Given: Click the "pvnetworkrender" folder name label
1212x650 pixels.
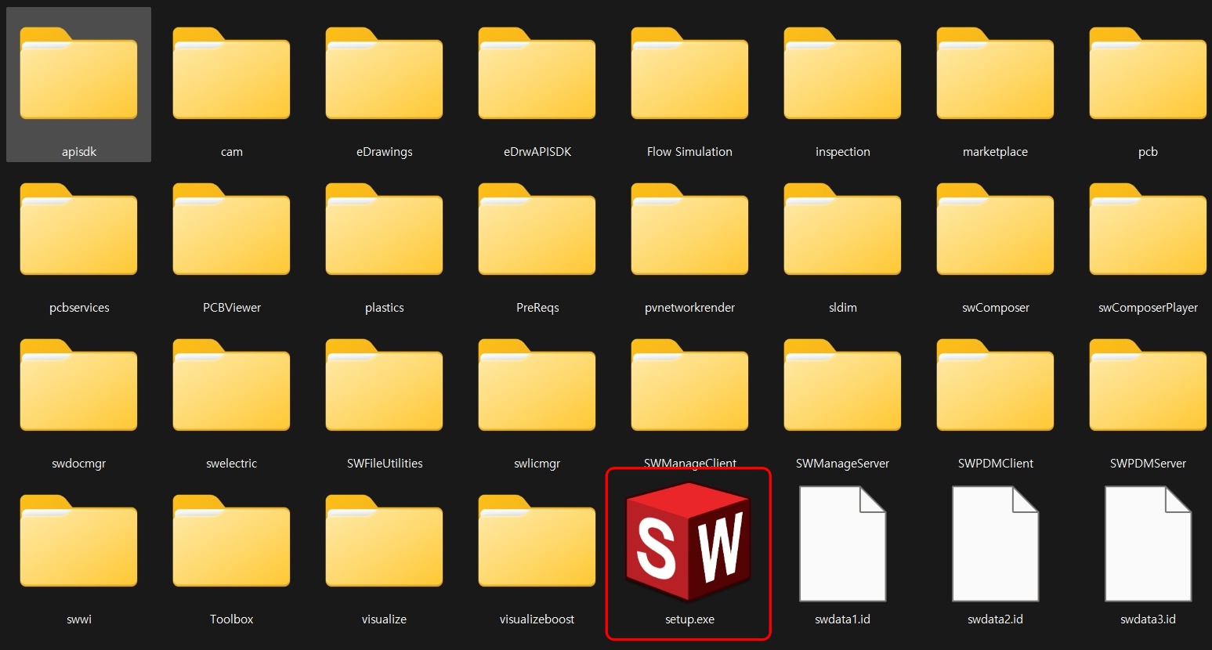Looking at the screenshot, I should coord(689,308).
